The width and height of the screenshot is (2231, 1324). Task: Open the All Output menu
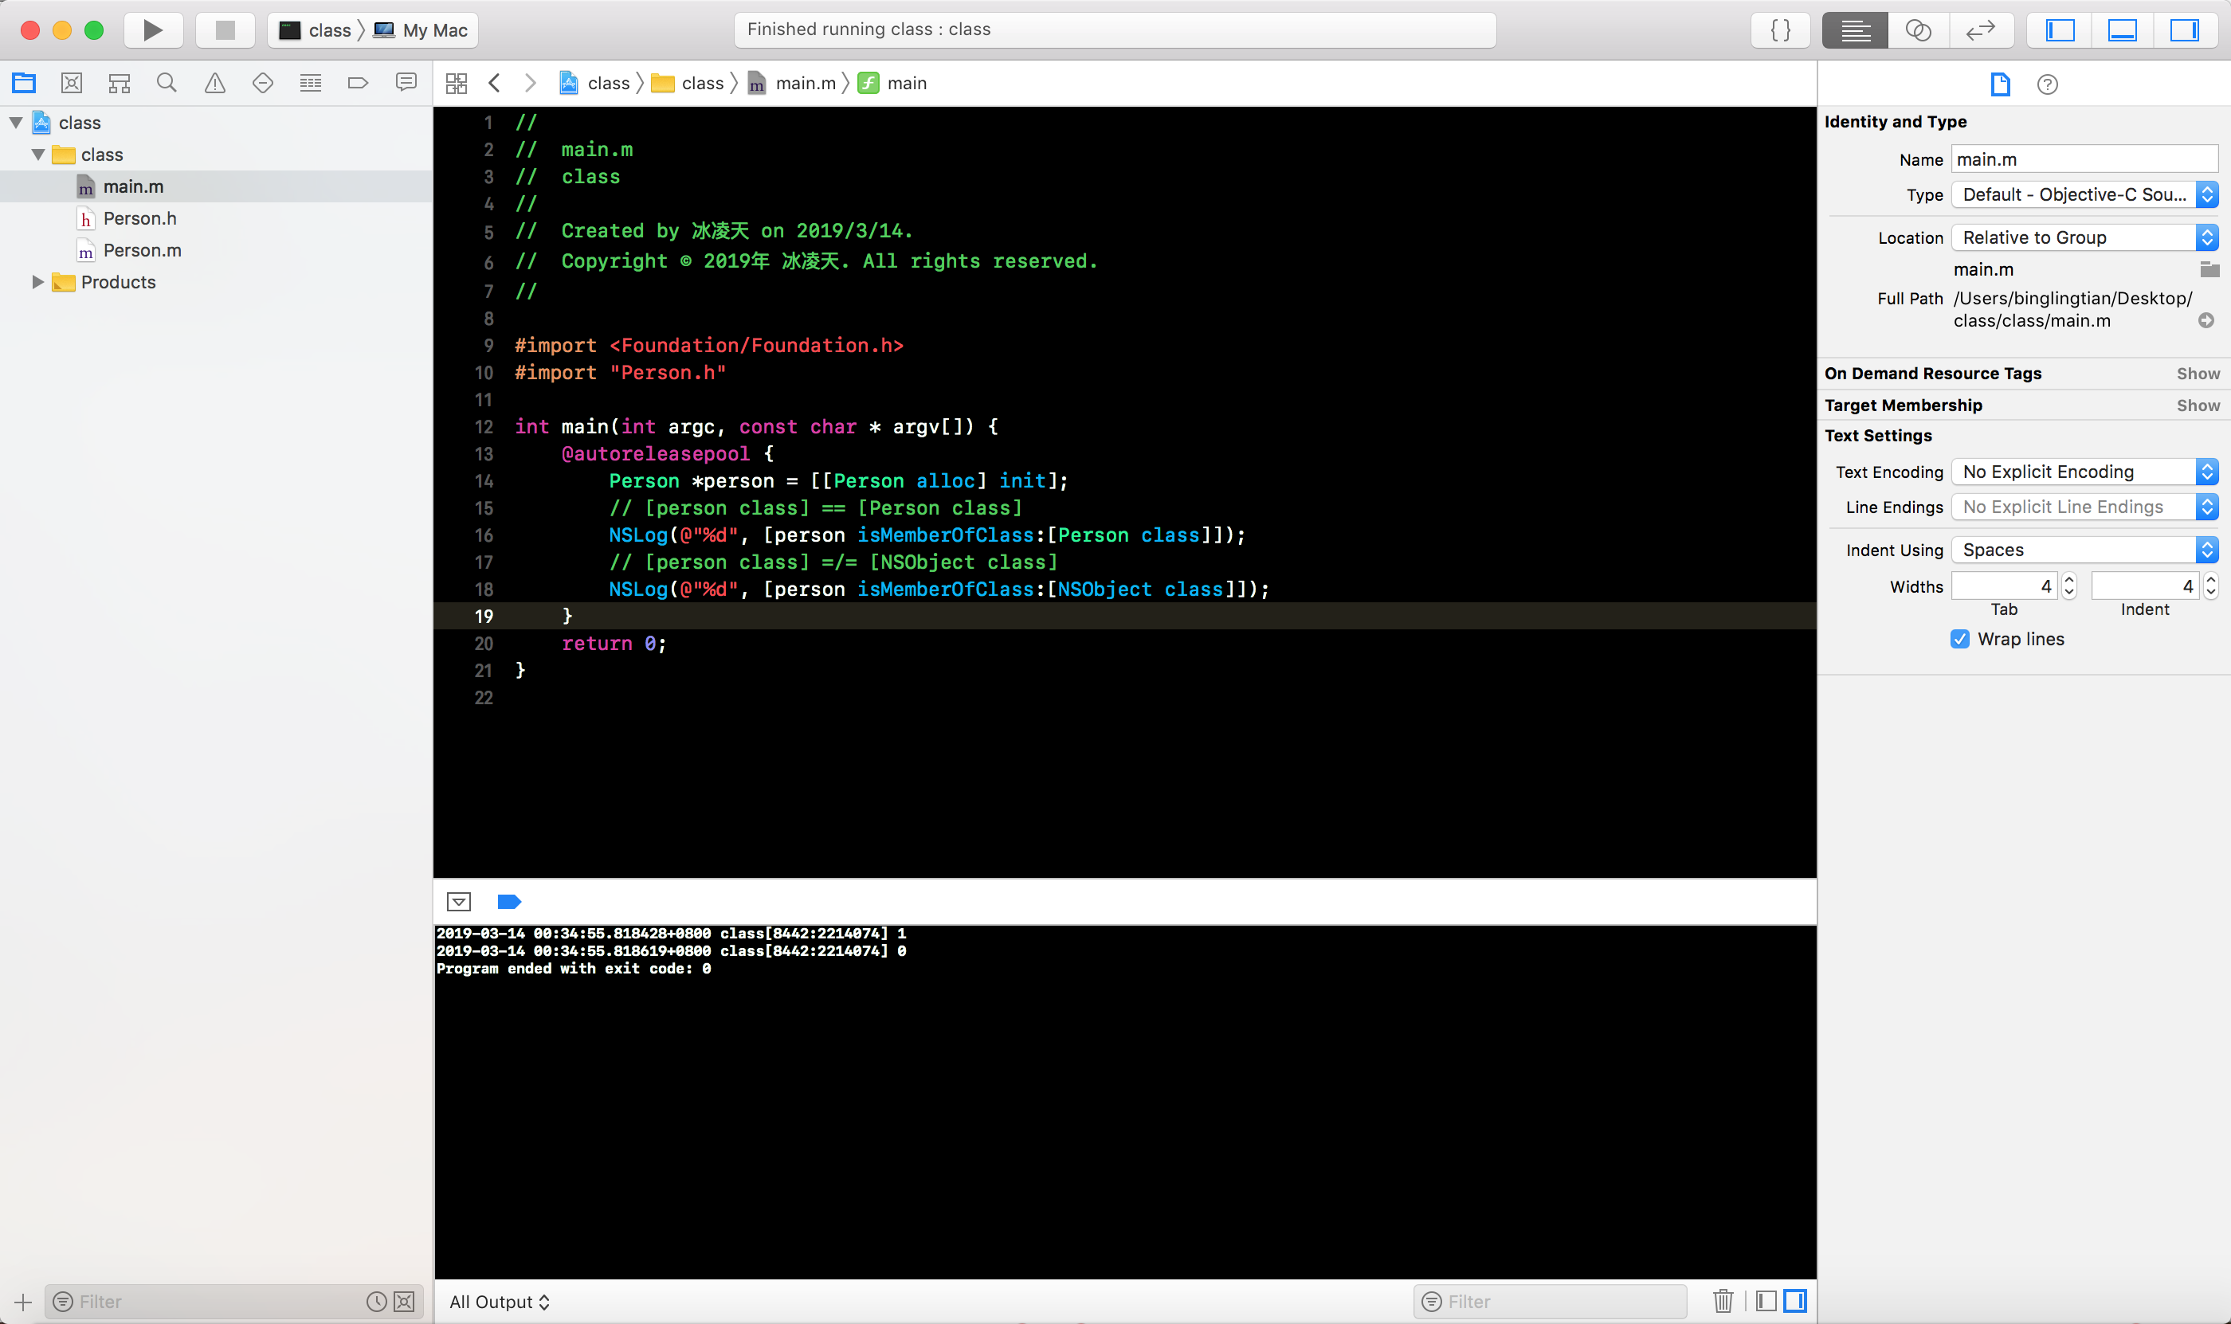pyautogui.click(x=499, y=1302)
